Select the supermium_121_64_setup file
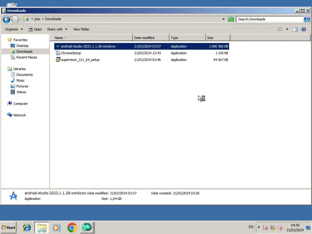The image size is (312, 234). (x=80, y=60)
